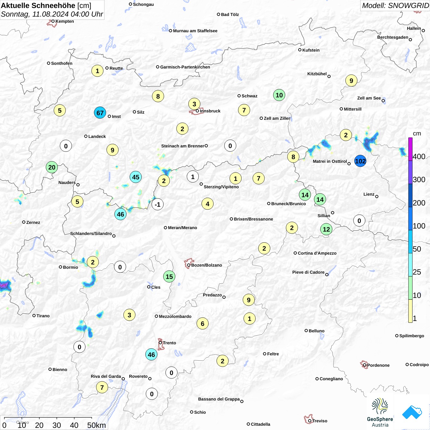Image resolution: width=430 pixels, height=430 pixels.
Task: Click the GeoSphere Austria logo
Action: click(380, 412)
